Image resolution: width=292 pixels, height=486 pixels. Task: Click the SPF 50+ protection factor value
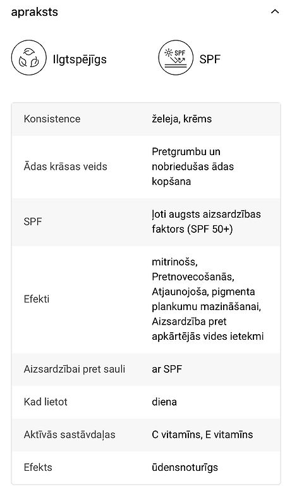click(206, 221)
